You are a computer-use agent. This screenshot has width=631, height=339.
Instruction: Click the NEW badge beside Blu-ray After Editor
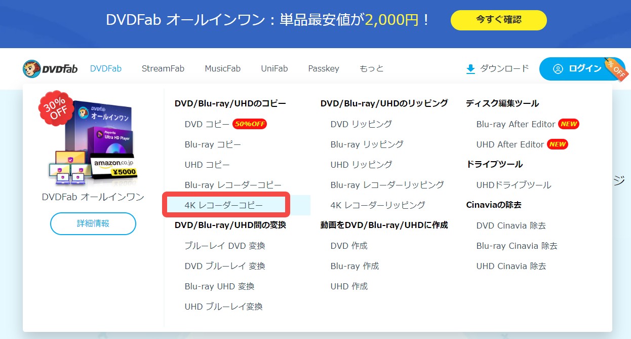coord(569,124)
